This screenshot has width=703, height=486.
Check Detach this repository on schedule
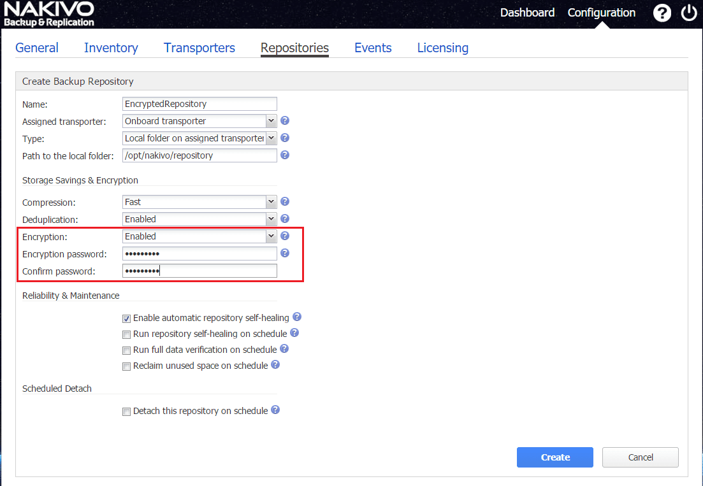[126, 411]
